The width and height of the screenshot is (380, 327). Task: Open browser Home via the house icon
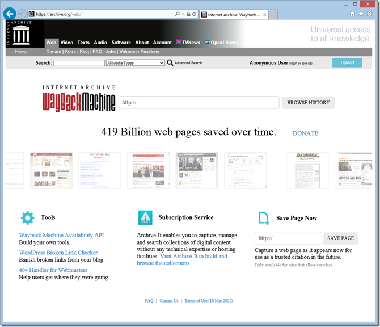point(352,14)
